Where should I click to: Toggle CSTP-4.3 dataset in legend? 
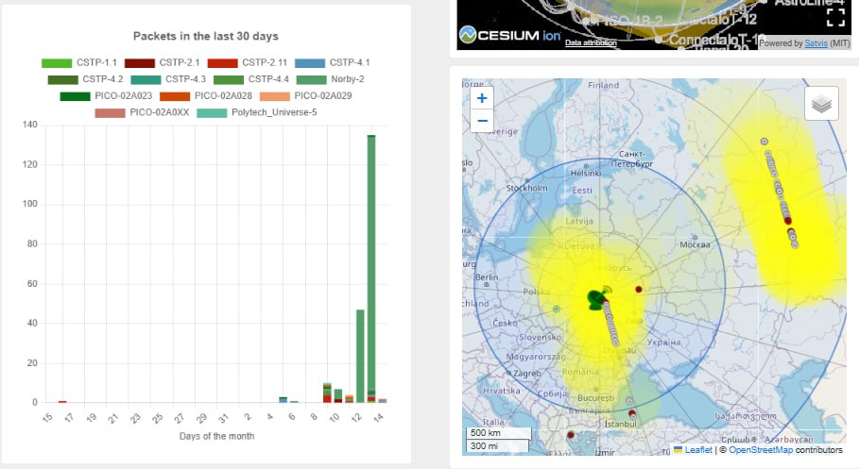pos(168,79)
